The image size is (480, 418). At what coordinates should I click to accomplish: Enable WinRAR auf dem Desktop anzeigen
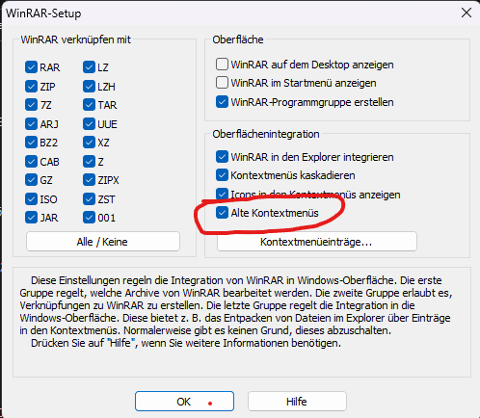coord(222,65)
